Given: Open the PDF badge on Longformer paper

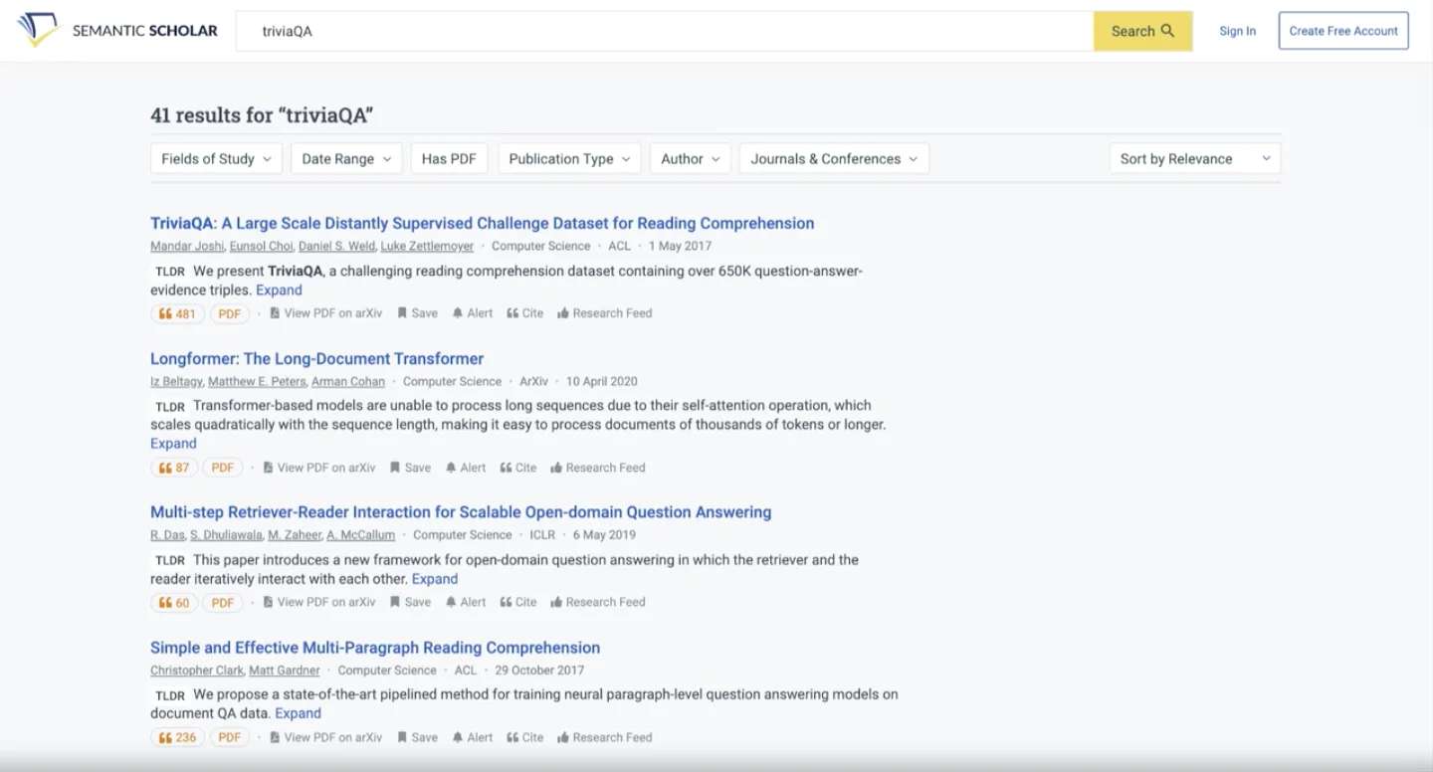Looking at the screenshot, I should tap(222, 468).
